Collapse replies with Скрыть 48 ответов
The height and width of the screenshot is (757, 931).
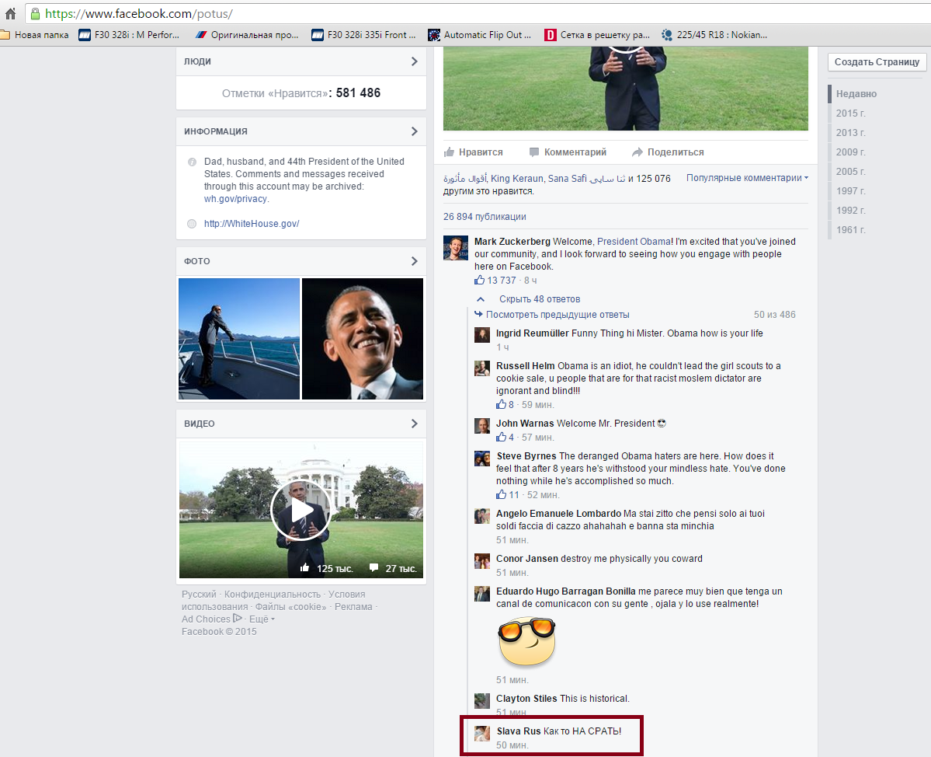[x=539, y=299]
